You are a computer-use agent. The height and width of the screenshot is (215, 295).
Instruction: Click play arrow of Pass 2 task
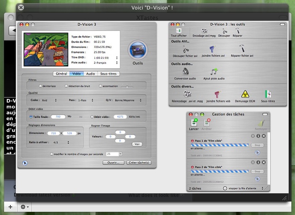258,179
